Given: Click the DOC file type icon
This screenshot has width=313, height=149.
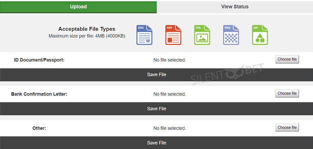Looking at the screenshot, I should [144, 35].
